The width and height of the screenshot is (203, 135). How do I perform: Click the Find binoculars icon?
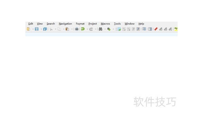(x=100, y=29)
